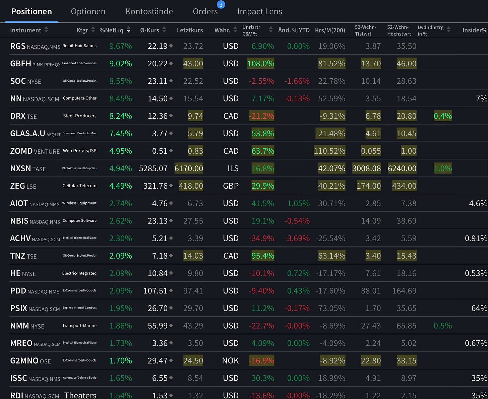
Task: Select the GBFH PINK.PRIMQX instrument
Action: coord(35,64)
